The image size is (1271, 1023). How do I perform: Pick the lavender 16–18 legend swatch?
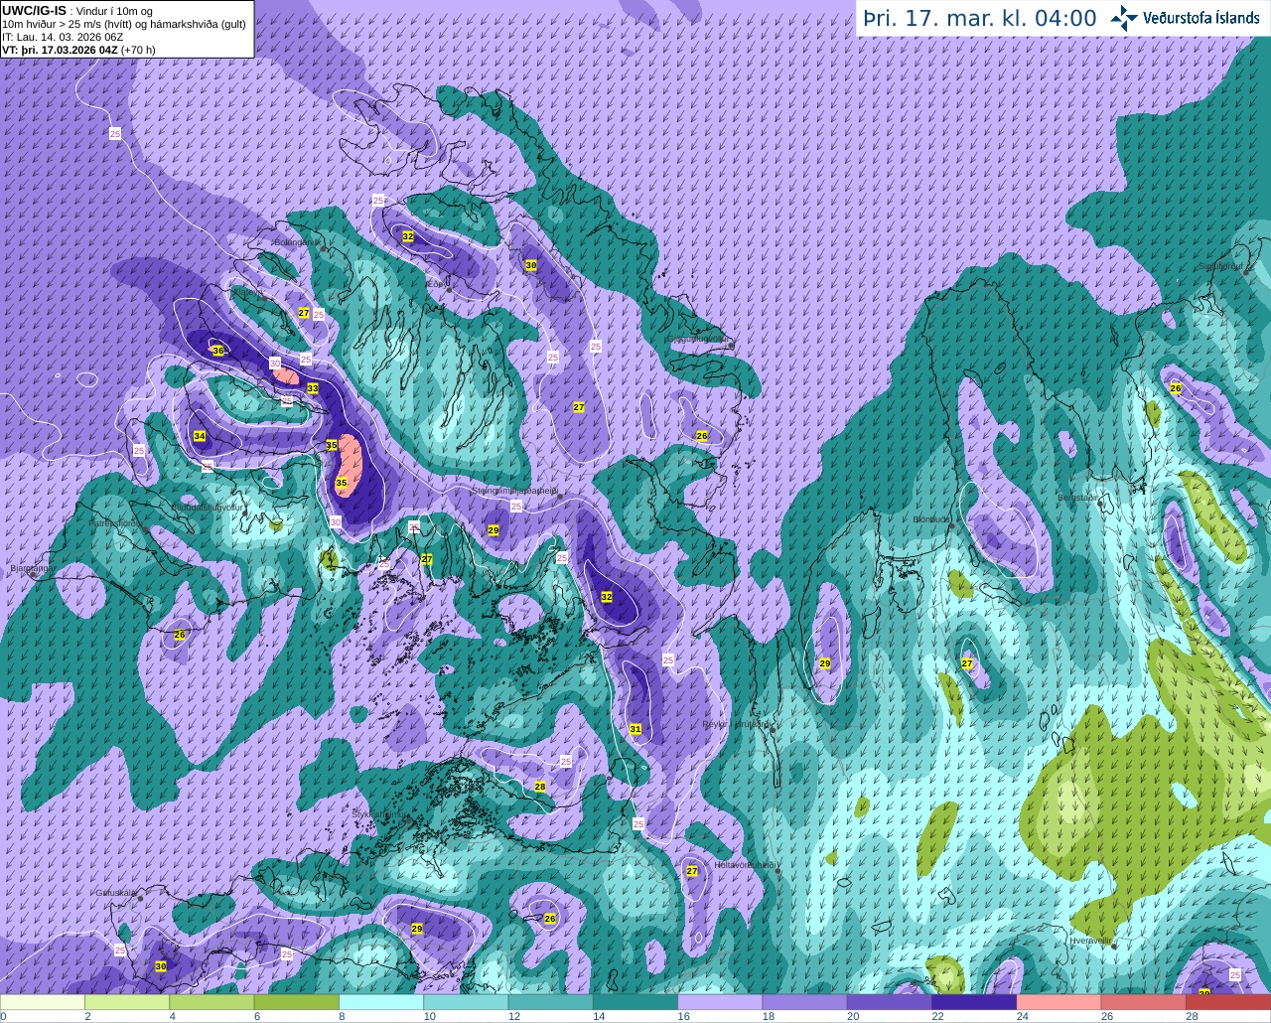720,1002
